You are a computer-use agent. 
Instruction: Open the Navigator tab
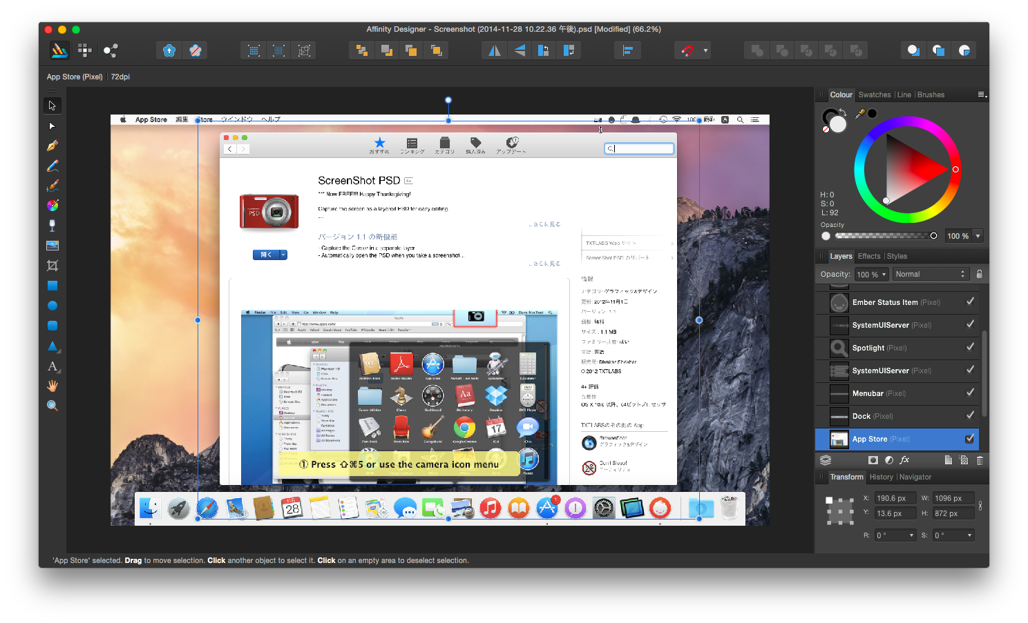coord(915,477)
